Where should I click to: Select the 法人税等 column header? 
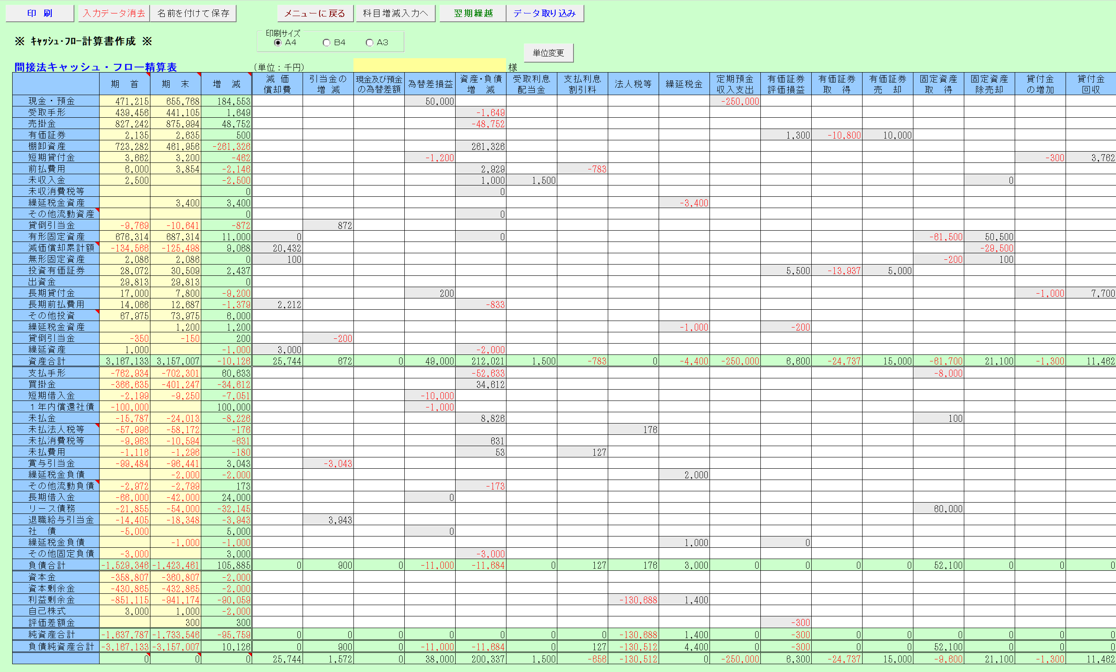coord(633,84)
